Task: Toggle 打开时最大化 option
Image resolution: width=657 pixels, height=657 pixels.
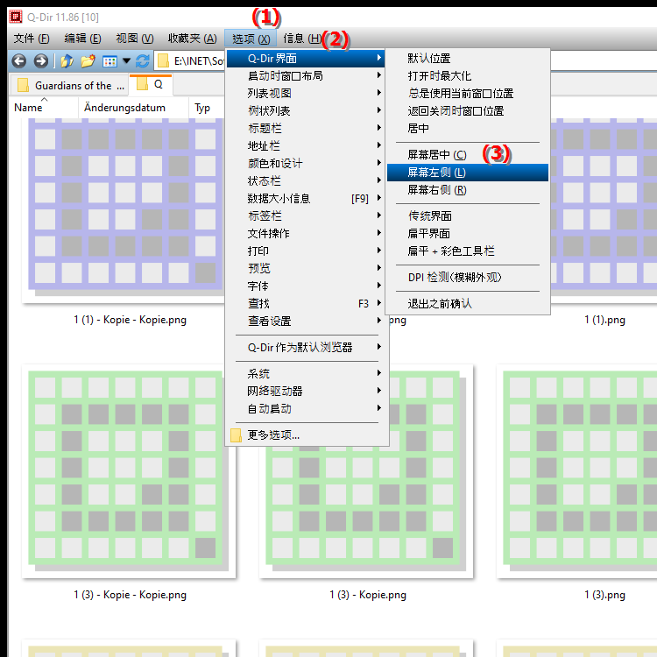Action: [468, 76]
